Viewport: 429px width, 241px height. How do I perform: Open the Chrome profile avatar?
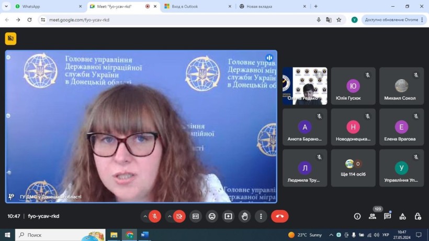coord(354,20)
